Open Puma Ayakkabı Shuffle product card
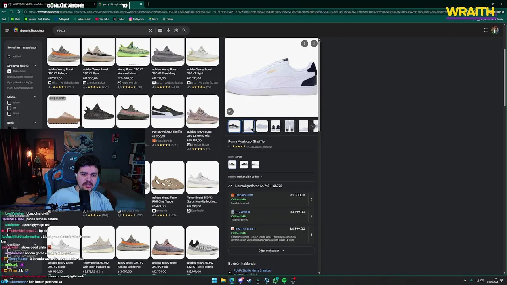The image size is (507, 285). click(x=168, y=121)
